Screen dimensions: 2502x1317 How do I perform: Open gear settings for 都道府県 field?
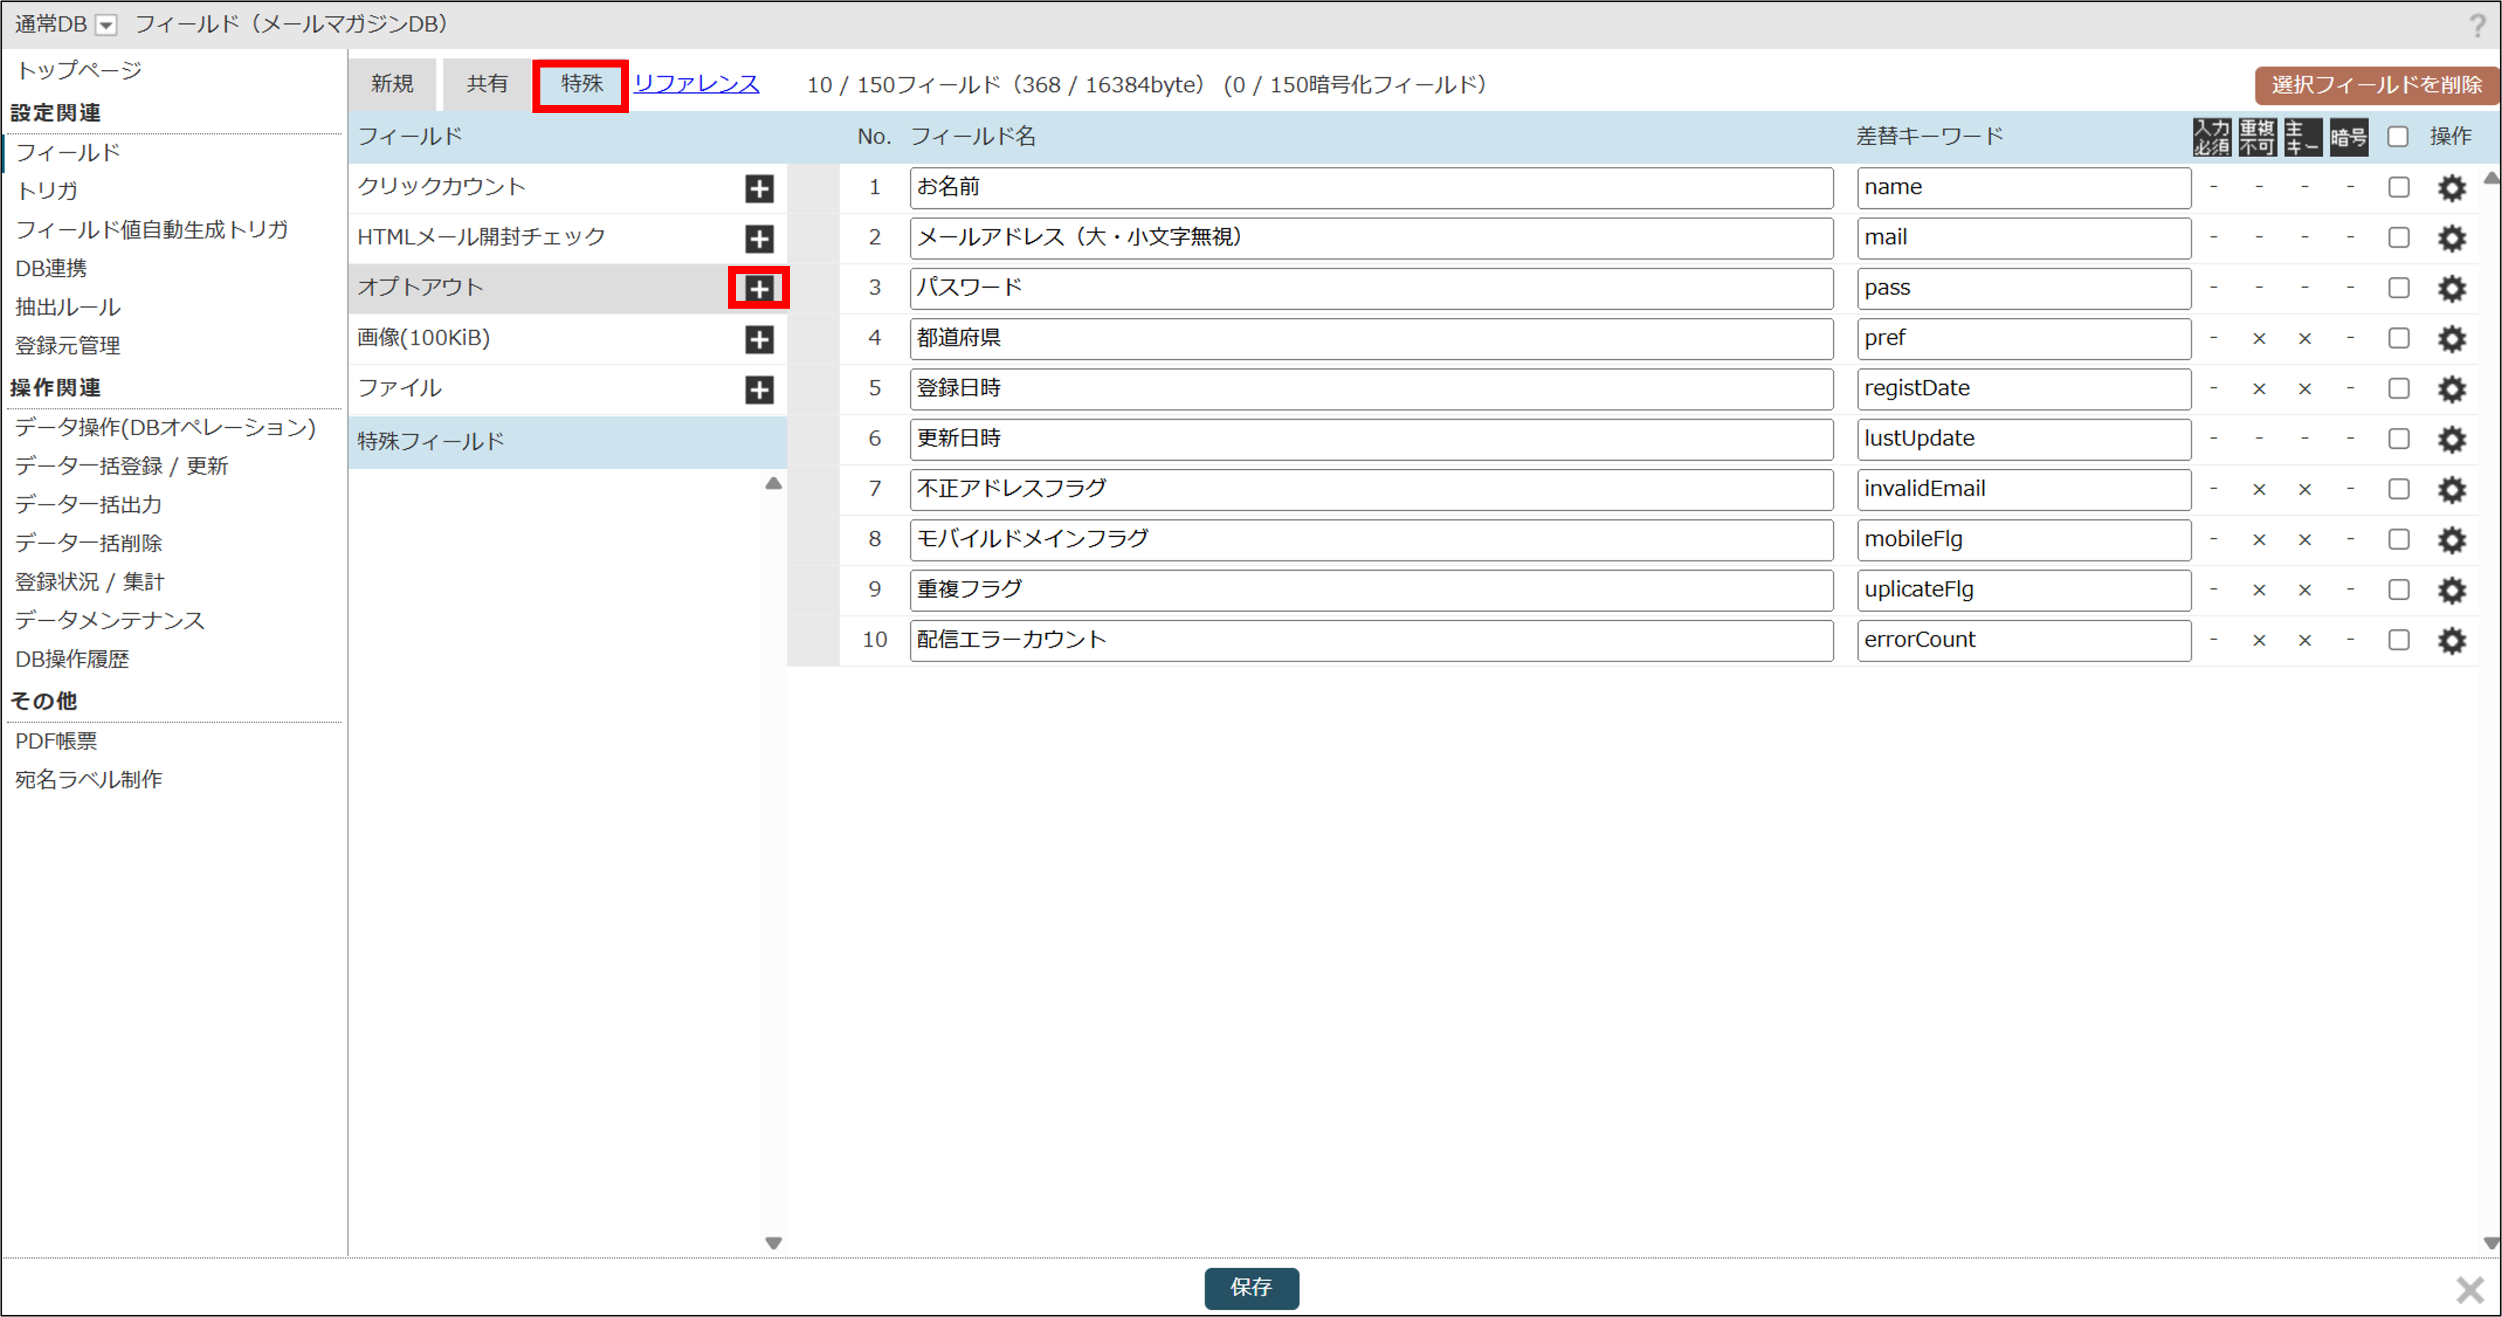2451,339
